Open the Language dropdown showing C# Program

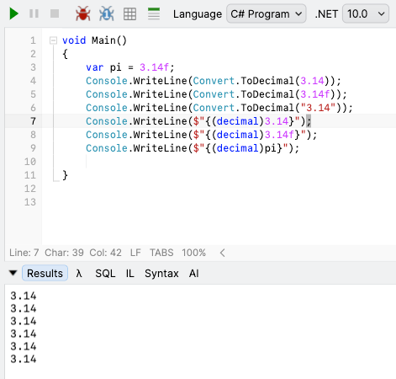tap(266, 13)
